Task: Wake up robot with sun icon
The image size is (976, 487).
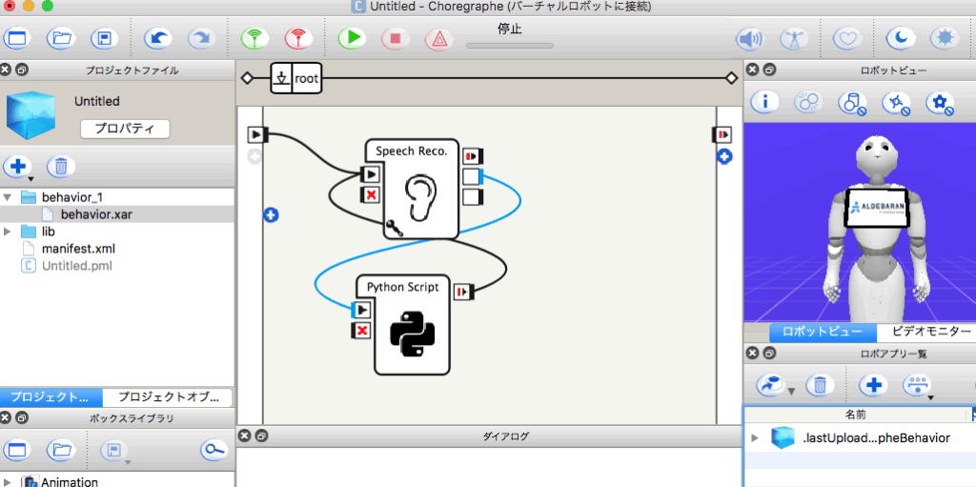Action: [x=945, y=39]
